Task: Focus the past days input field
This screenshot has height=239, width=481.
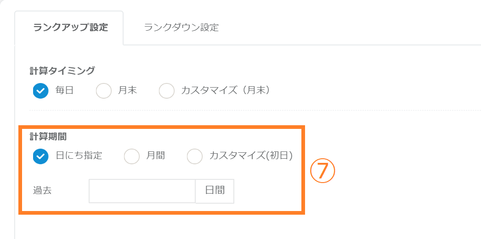Action: [x=142, y=191]
